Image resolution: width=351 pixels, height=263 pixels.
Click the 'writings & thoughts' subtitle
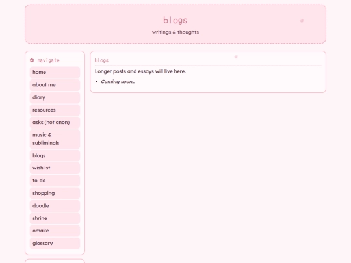[175, 32]
